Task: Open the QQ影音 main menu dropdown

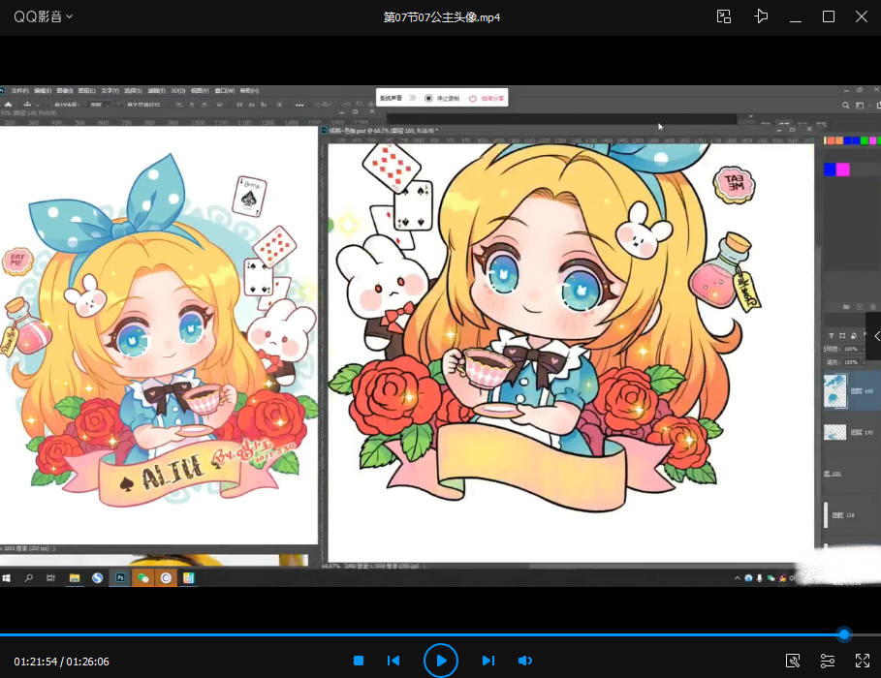Action: 43,16
